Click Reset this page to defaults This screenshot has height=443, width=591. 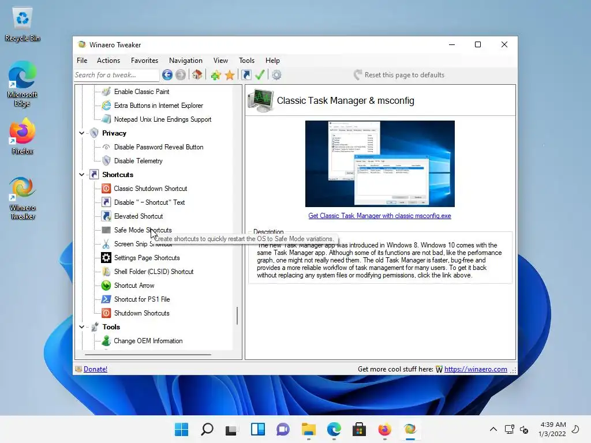pyautogui.click(x=399, y=75)
